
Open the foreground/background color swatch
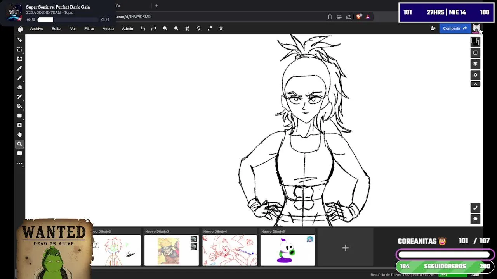475,41
